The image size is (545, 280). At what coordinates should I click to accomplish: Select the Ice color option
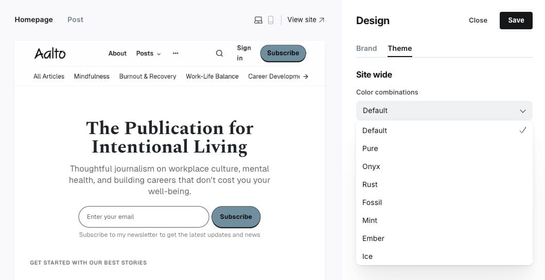coord(367,256)
